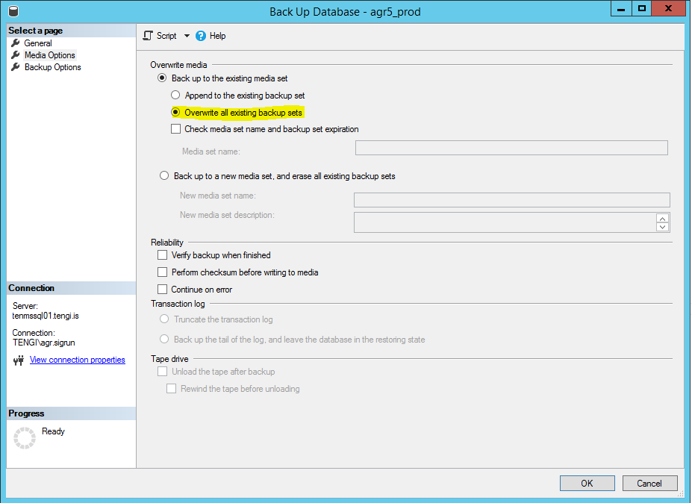Screen dimensions: 692x503
Task: Select Back up to a new media set
Action: pyautogui.click(x=164, y=175)
